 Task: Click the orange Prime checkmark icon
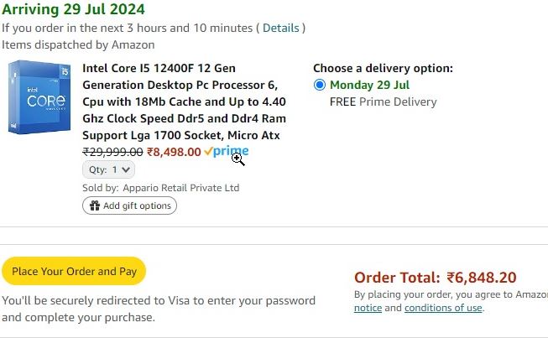(x=208, y=151)
